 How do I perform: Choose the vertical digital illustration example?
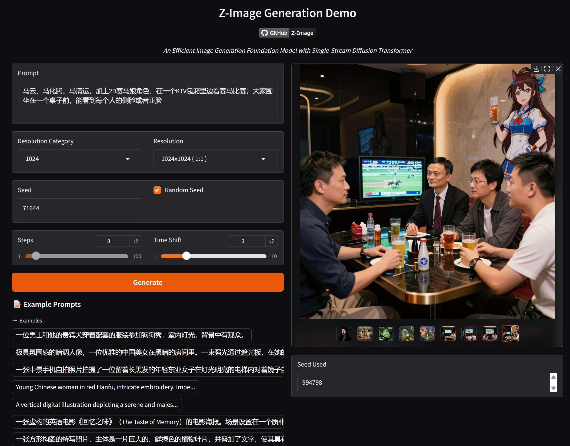point(97,405)
